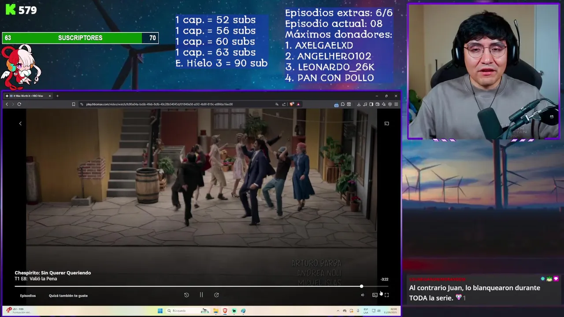
Task: Click the cast icon in the player
Action: pyautogui.click(x=386, y=124)
